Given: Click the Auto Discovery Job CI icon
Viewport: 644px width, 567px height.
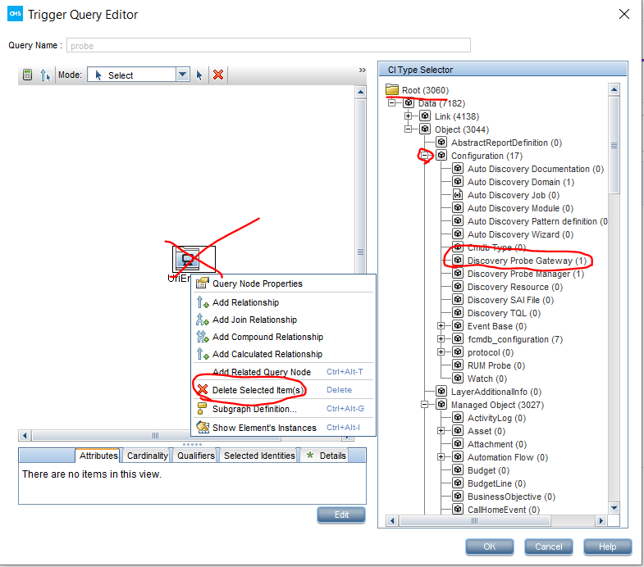Looking at the screenshot, I should (458, 195).
